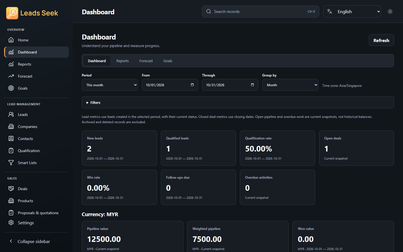Focus the Search records field
This screenshot has width=403, height=252.
pyautogui.click(x=260, y=11)
